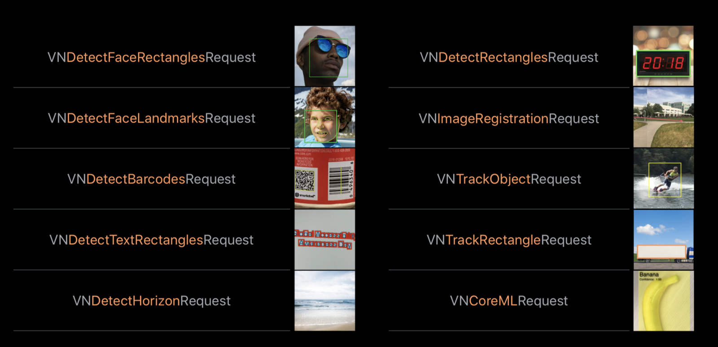The image size is (718, 347).
Task: Open the barcode and QR code thumbnail
Action: 324,179
